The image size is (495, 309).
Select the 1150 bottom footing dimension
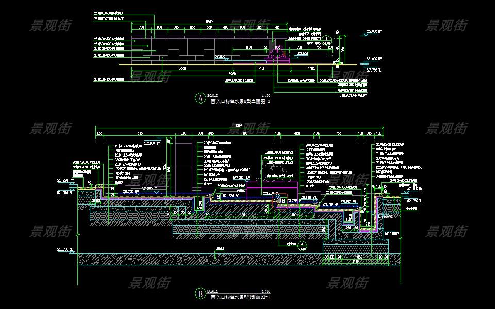356,262
